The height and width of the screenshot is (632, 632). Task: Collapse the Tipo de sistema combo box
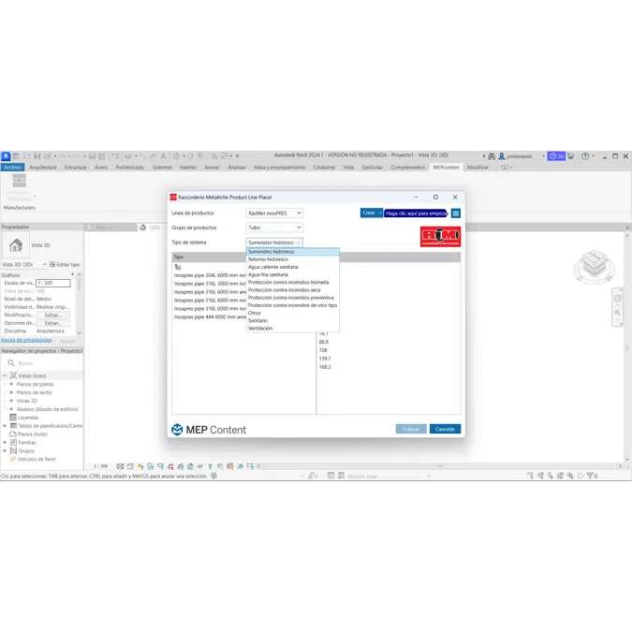point(299,243)
